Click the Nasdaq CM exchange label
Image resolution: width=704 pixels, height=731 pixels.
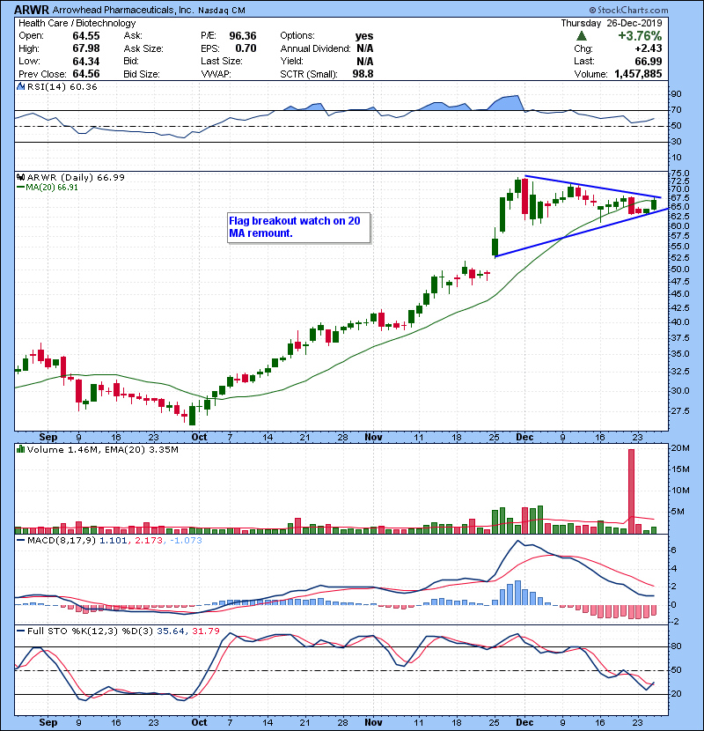coord(221,11)
